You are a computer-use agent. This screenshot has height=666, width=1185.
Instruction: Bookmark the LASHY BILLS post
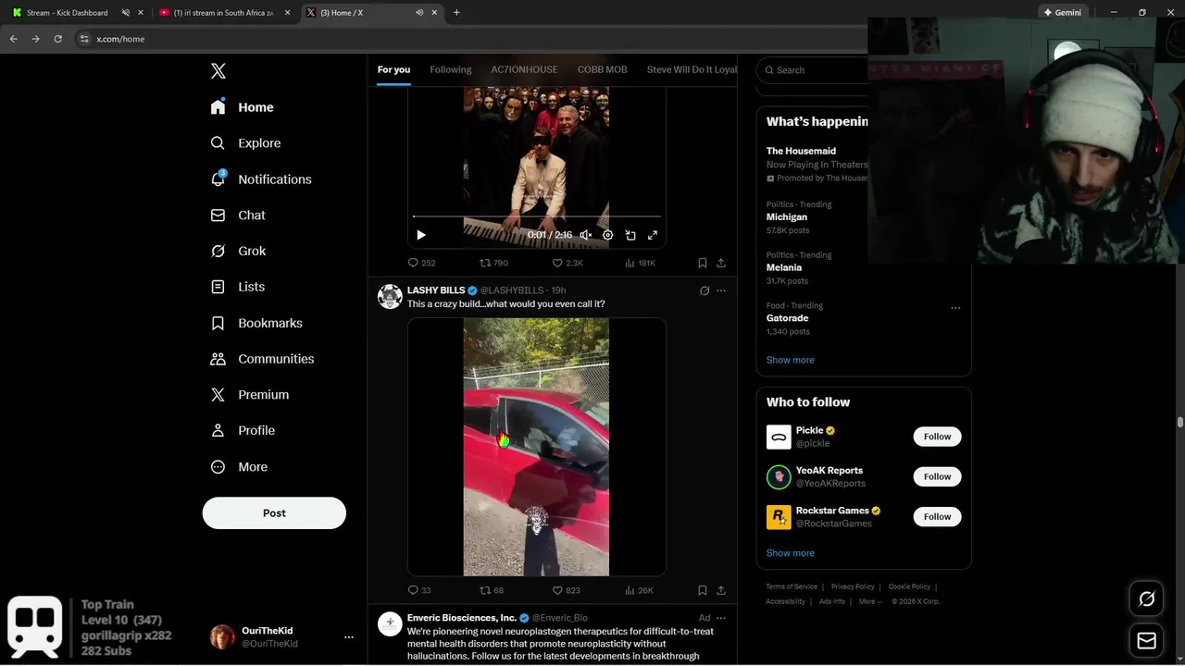pyautogui.click(x=703, y=590)
